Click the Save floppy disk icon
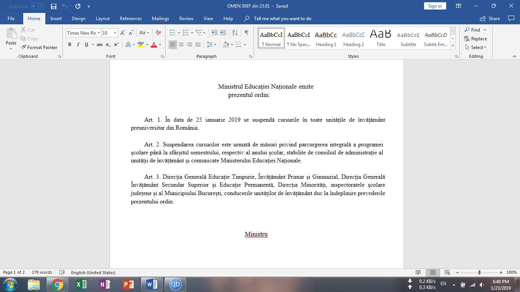520x292 pixels. 54,6
